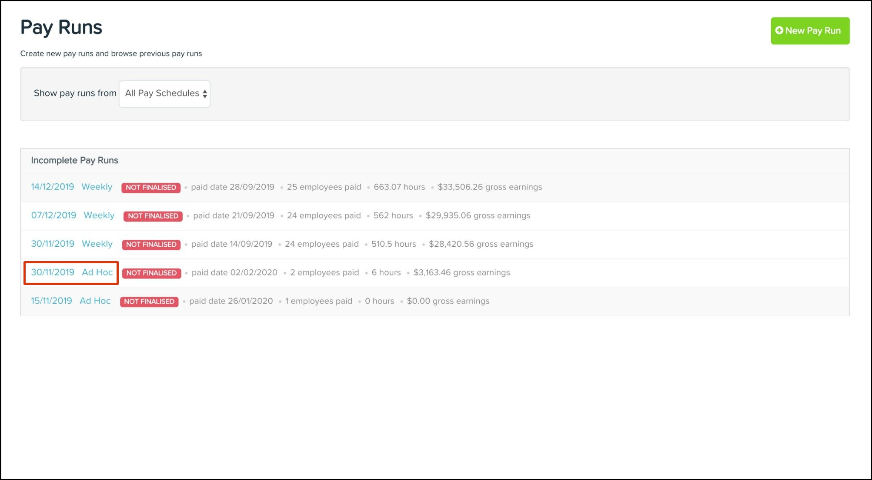Click the Incomplete Pay Runs section header

tap(74, 160)
